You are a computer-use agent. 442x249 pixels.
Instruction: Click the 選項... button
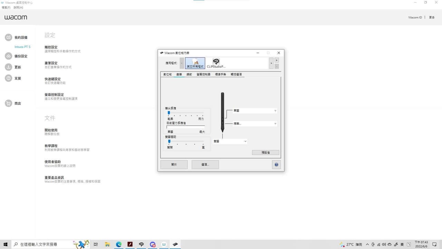tap(205, 165)
